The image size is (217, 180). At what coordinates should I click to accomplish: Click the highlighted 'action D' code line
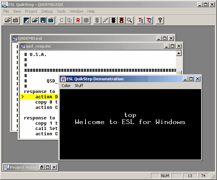[x=39, y=97]
